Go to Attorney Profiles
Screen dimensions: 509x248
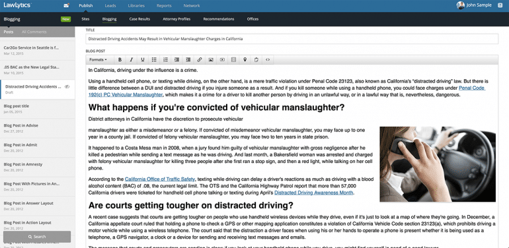[x=176, y=19]
